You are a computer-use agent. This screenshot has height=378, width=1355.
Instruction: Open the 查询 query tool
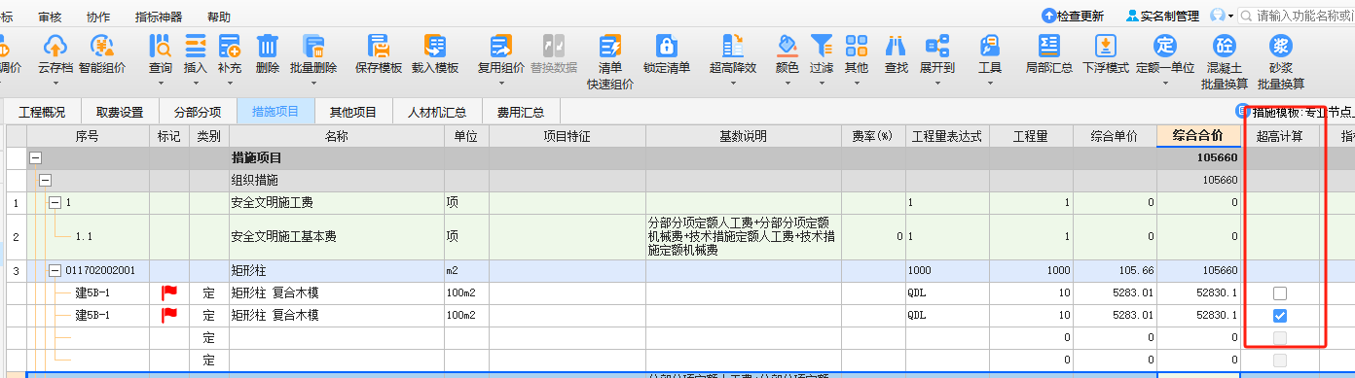tap(161, 46)
